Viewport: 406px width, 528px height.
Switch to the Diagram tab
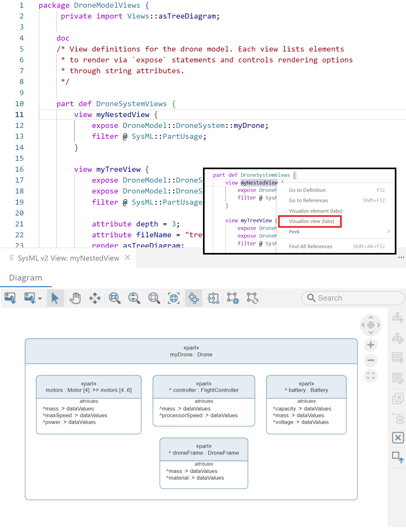[26, 278]
